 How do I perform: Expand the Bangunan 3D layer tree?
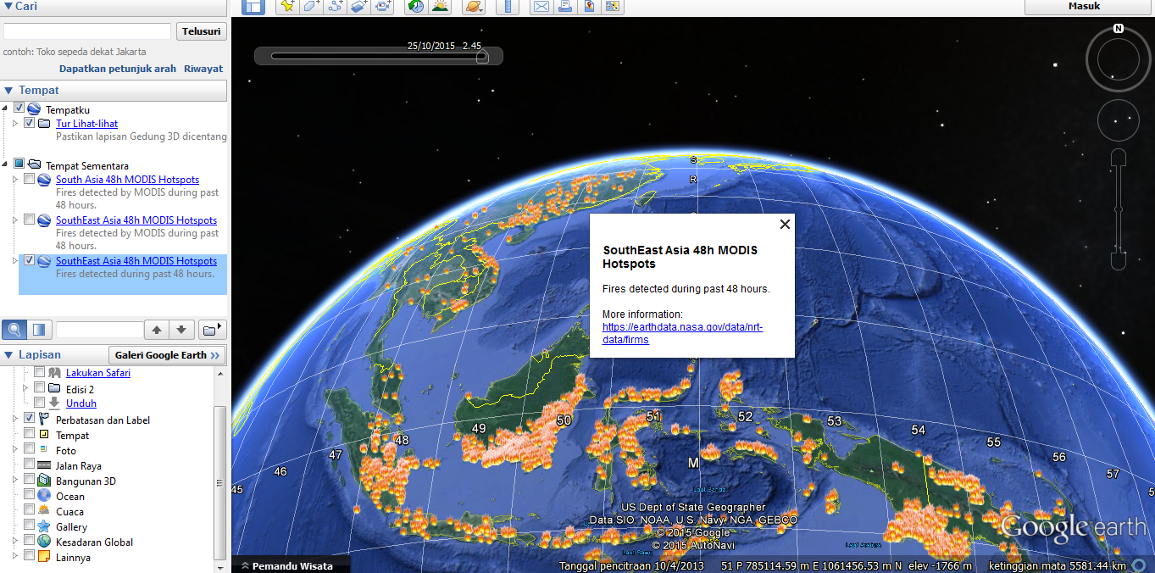point(15,481)
